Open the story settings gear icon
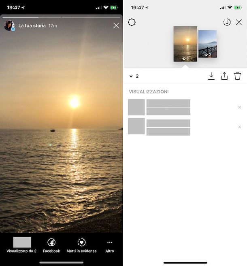The width and height of the screenshot is (247, 266). [x=132, y=22]
